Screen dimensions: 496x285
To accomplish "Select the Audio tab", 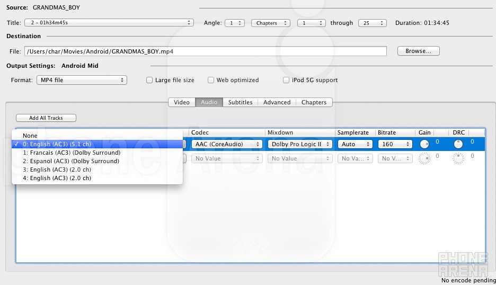I will click(x=209, y=102).
